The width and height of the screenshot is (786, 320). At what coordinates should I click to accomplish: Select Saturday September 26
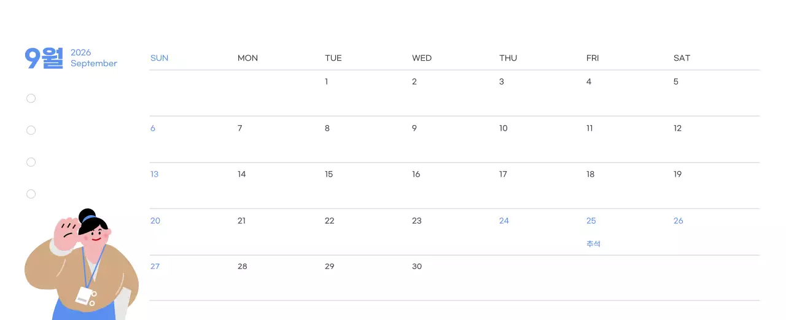click(679, 221)
